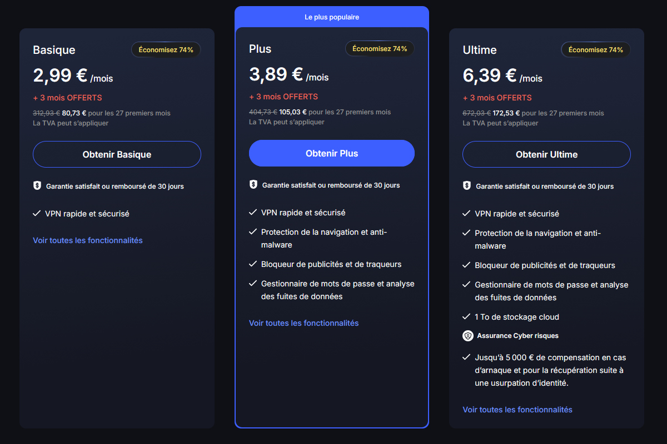This screenshot has width=667, height=444.
Task: Click the Obtenir Ultime button
Action: 546,154
